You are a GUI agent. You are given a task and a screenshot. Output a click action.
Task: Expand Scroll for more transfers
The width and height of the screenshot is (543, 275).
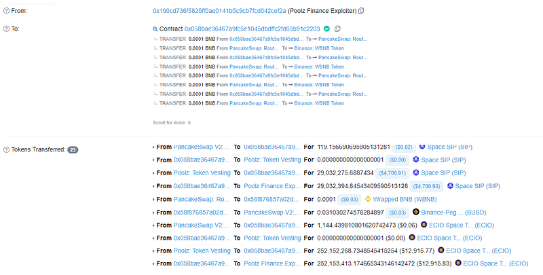(x=172, y=123)
